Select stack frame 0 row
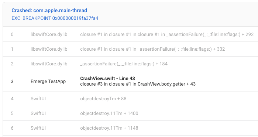258x137 pixels. coord(130,35)
